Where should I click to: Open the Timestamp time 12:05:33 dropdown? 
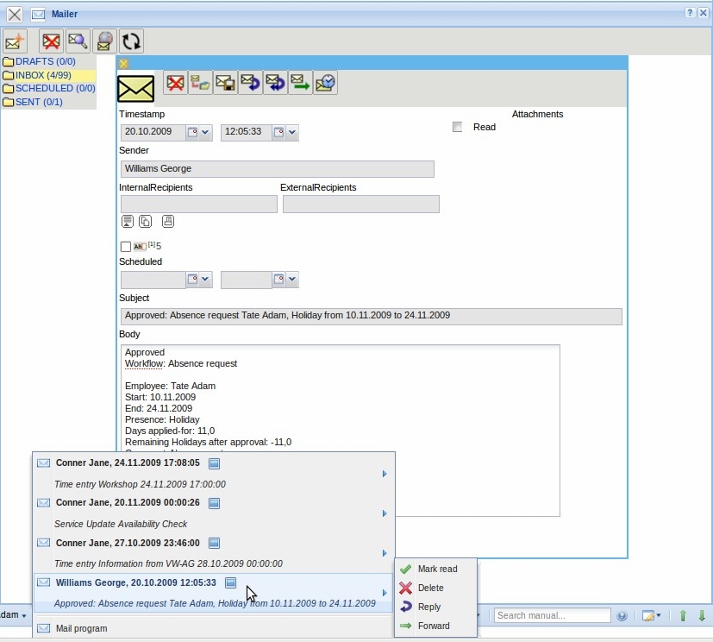coord(292,133)
